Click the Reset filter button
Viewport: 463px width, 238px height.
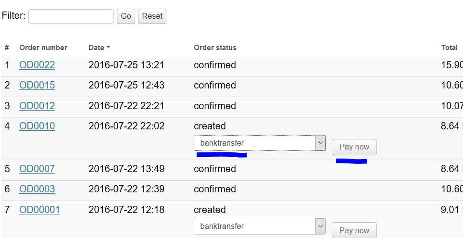(x=152, y=16)
